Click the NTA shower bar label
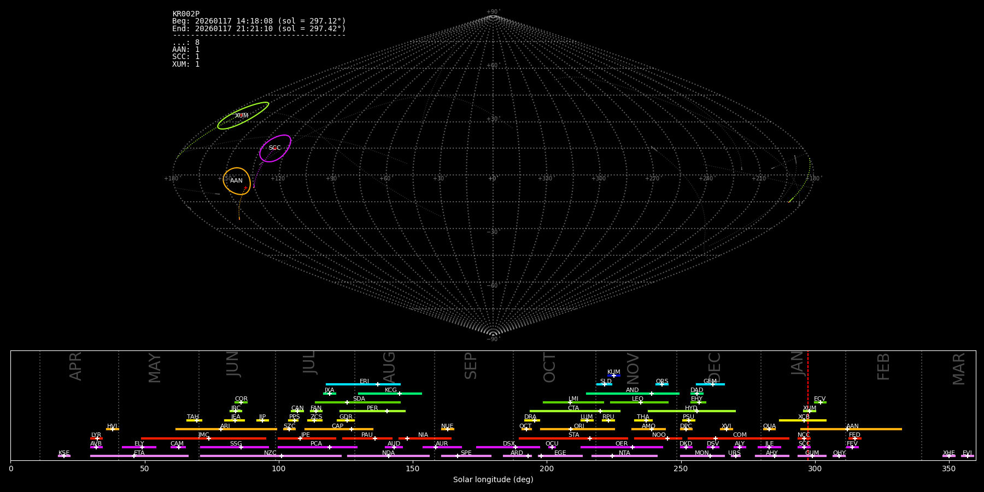Viewport: 984px width, 492px height. click(624, 453)
